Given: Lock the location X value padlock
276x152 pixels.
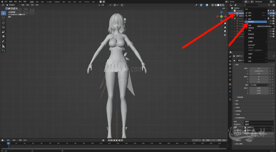Looking at the screenshot, I should 270,68.
